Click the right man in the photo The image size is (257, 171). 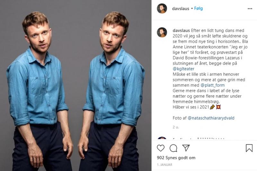coord(111,92)
